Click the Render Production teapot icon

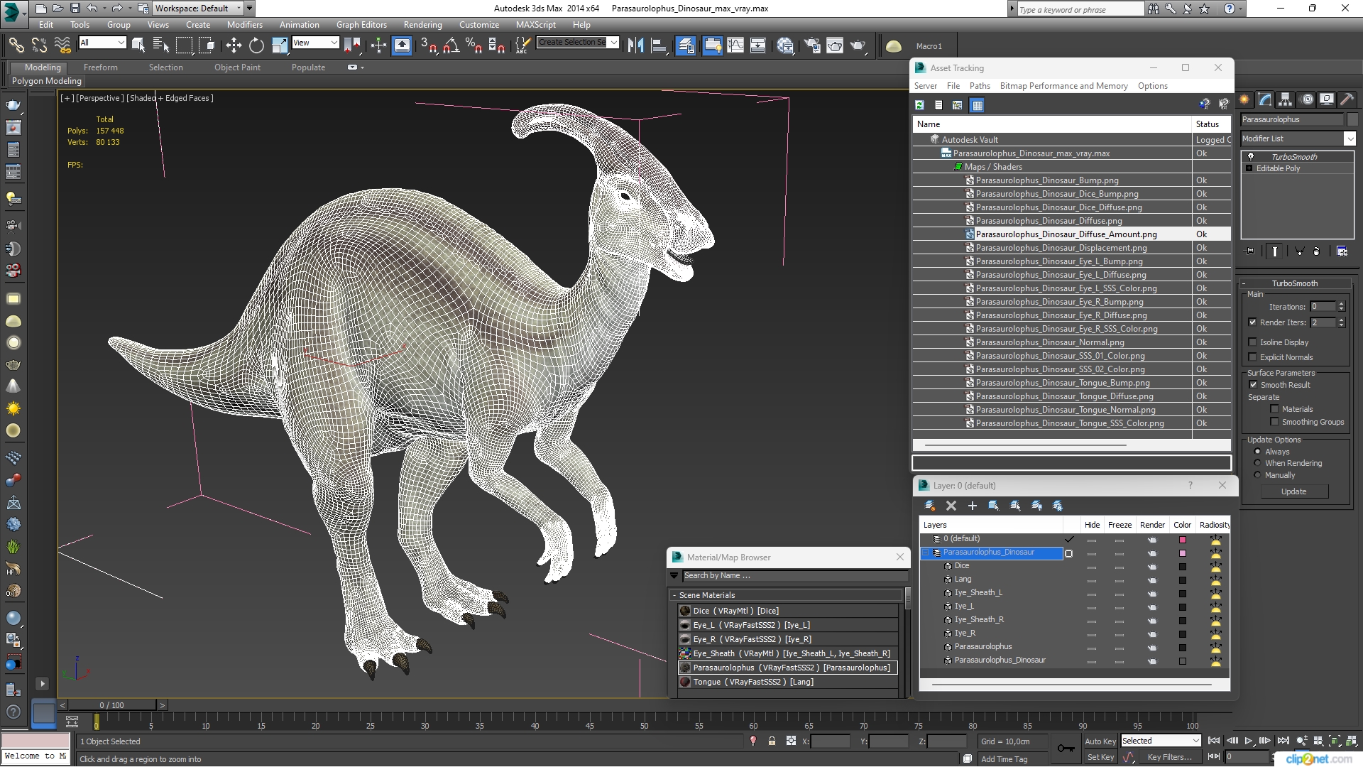pos(858,45)
